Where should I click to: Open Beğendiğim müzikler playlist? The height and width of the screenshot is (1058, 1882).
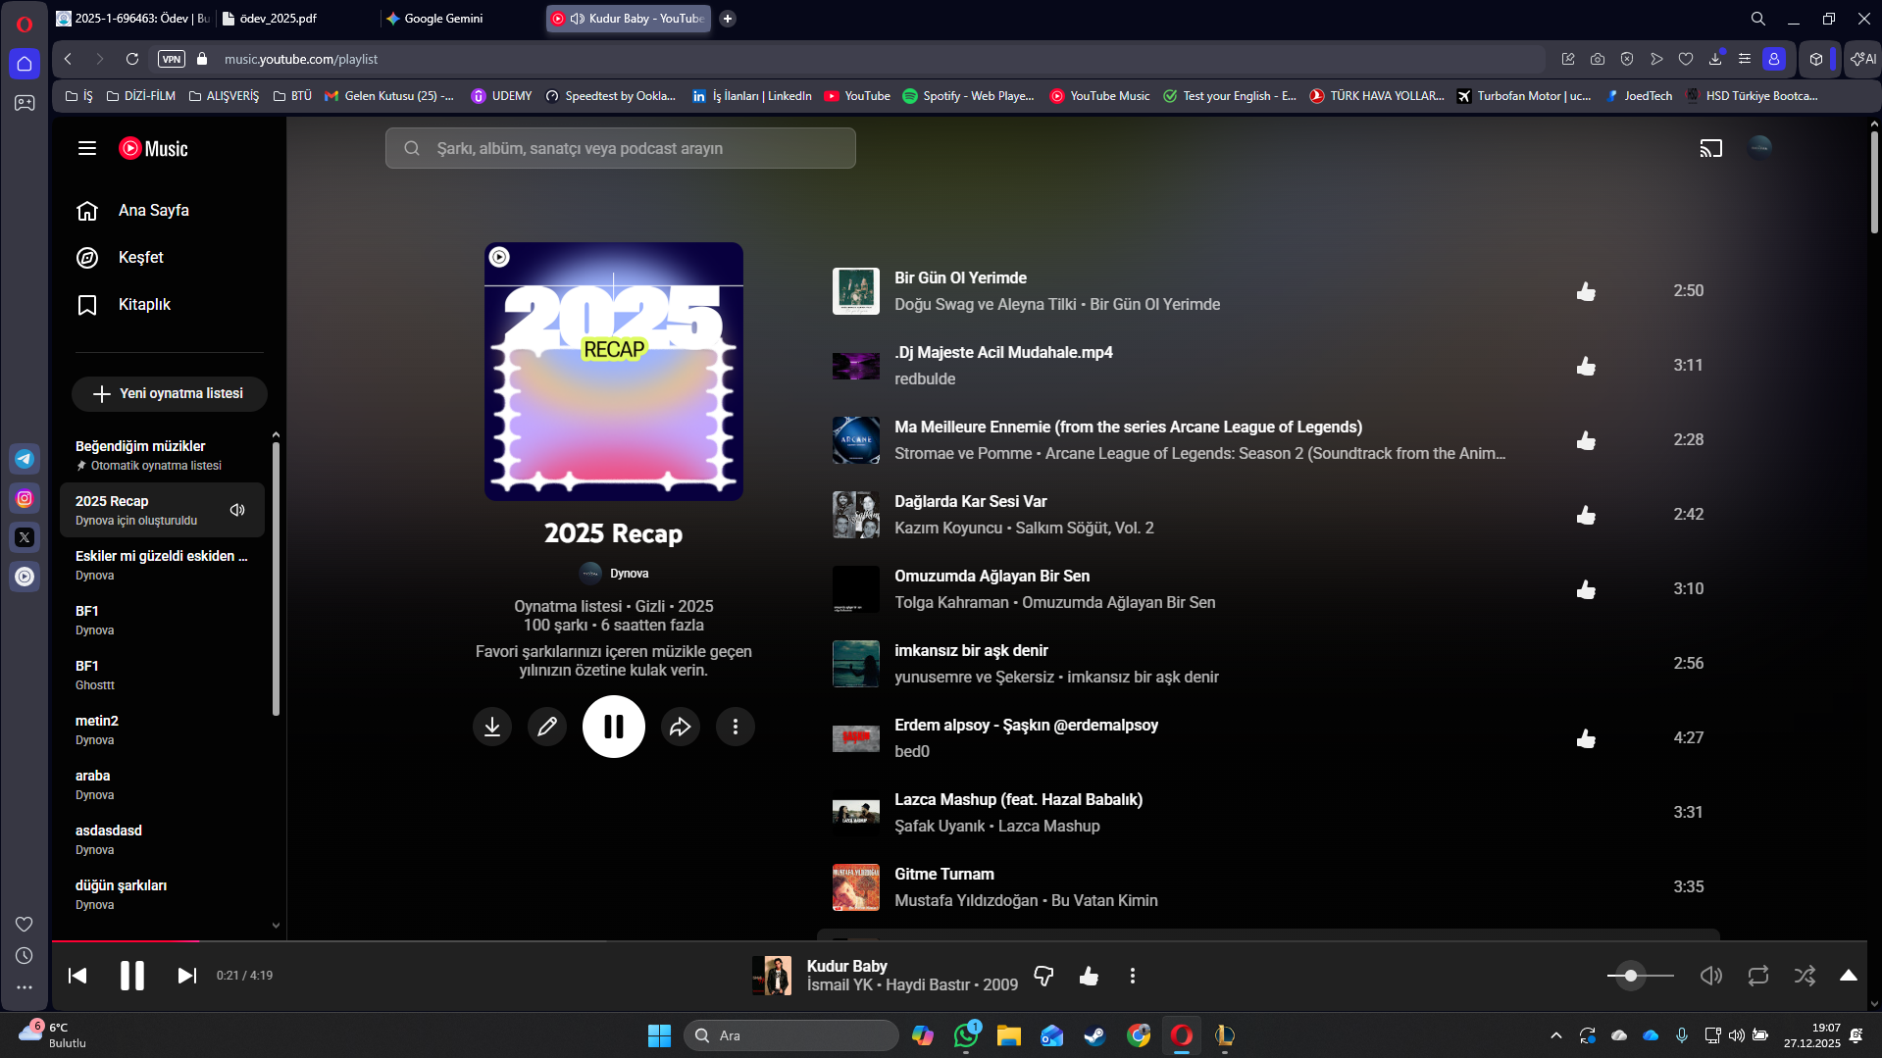[162, 455]
